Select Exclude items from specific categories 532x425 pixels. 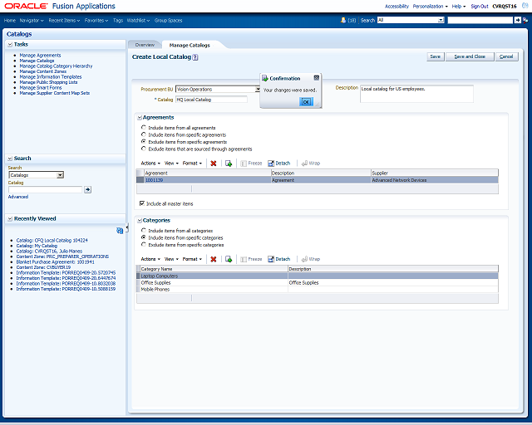coord(144,244)
